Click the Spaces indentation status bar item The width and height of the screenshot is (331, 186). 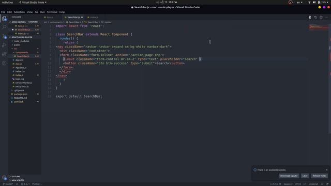[x=288, y=184]
